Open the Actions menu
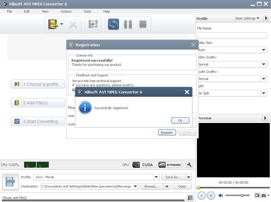The height and width of the screenshot is (202, 271). tap(66, 11)
